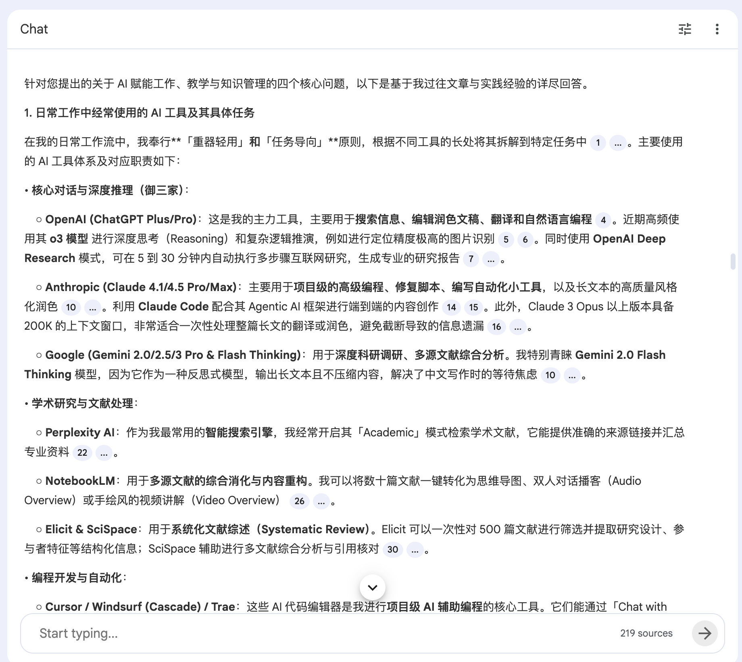
Task: Click the send arrow button
Action: (x=704, y=633)
